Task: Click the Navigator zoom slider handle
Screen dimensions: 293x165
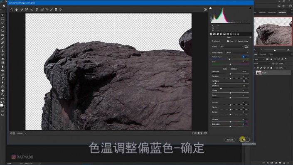Action: pyautogui.click(x=275, y=50)
